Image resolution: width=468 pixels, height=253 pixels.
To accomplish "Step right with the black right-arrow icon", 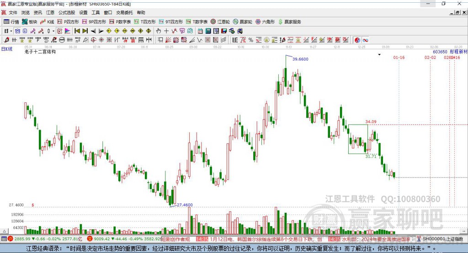I will (101, 31).
